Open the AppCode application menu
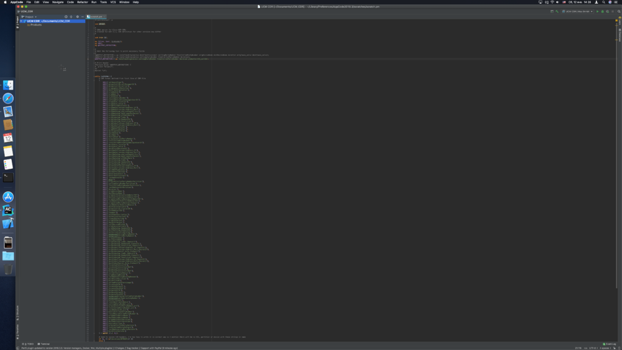This screenshot has height=350, width=622. coord(16,2)
